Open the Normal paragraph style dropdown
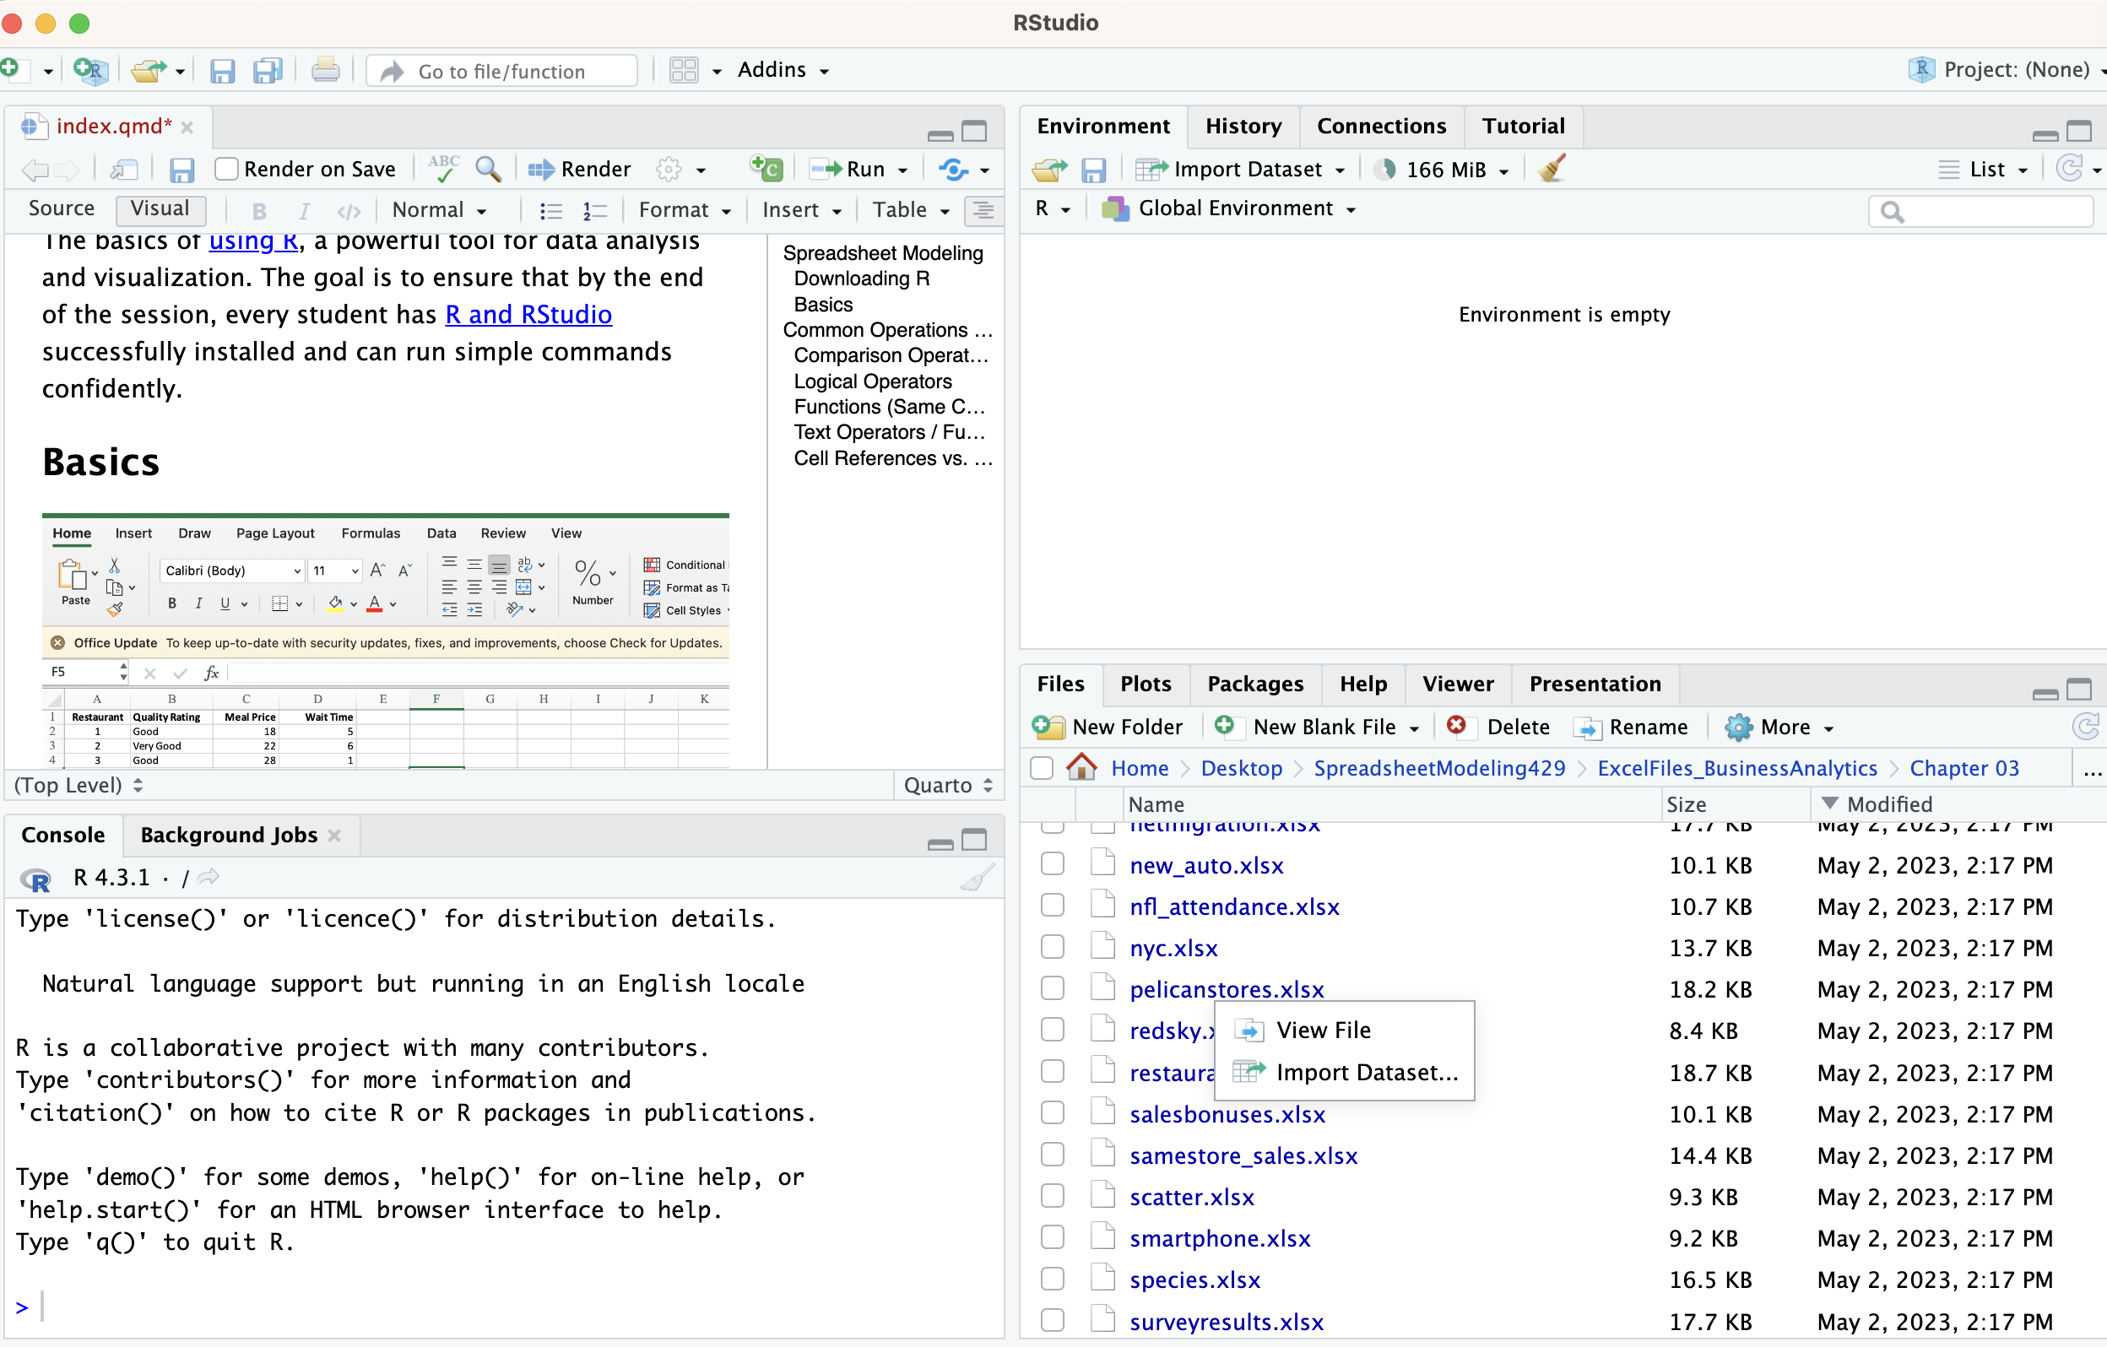 point(439,210)
